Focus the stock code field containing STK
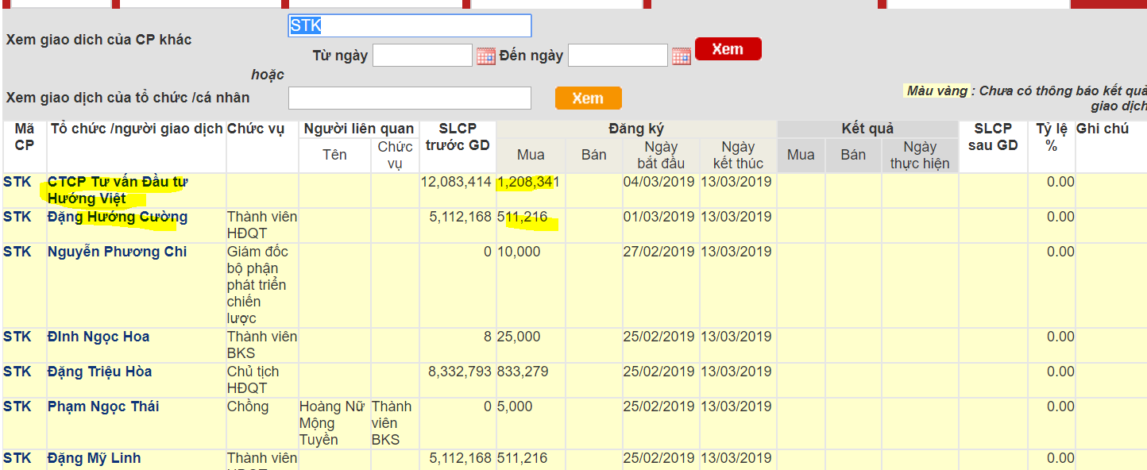The height and width of the screenshot is (470, 1147). 409,25
